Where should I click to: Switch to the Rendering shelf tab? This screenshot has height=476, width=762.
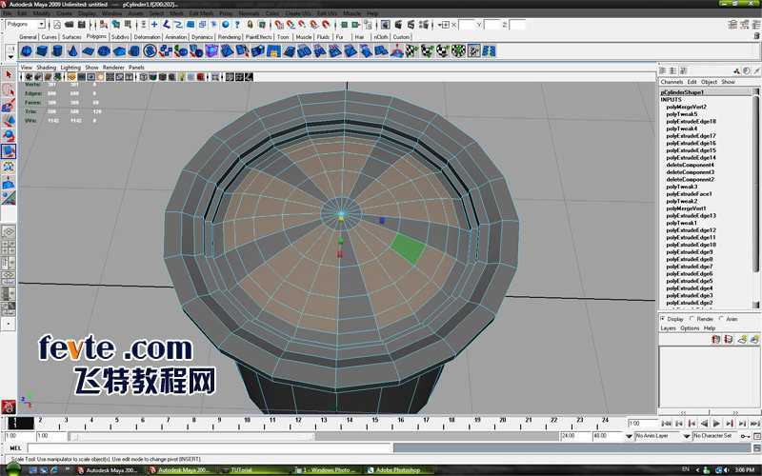pyautogui.click(x=229, y=37)
